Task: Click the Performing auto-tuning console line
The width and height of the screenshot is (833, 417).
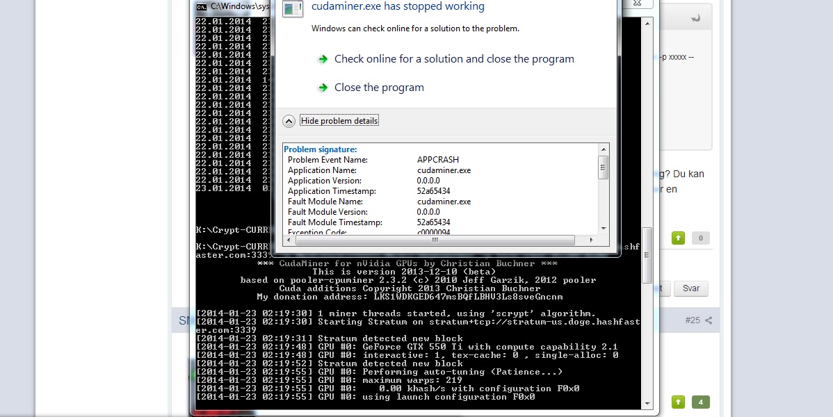Action: (379, 372)
